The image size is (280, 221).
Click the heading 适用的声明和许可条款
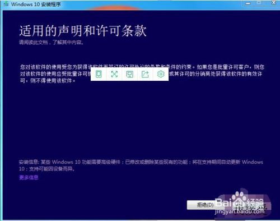pos(83,31)
